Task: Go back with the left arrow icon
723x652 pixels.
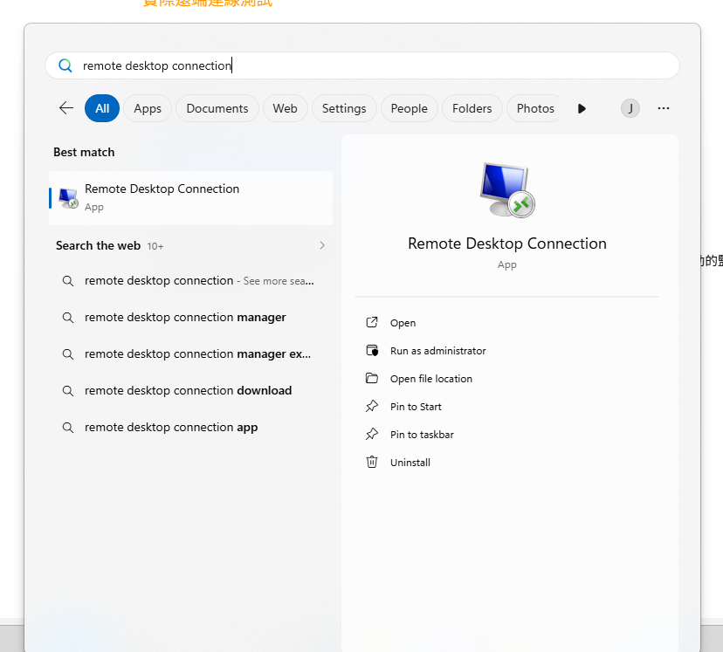Action: [x=66, y=108]
